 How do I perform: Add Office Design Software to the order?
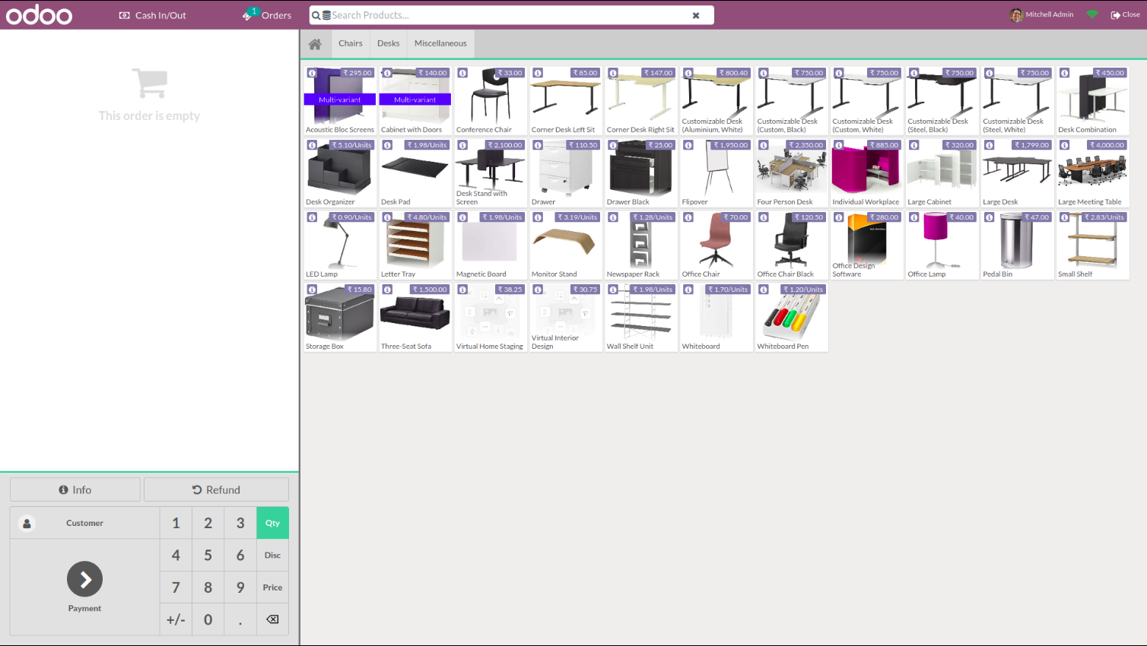(866, 245)
